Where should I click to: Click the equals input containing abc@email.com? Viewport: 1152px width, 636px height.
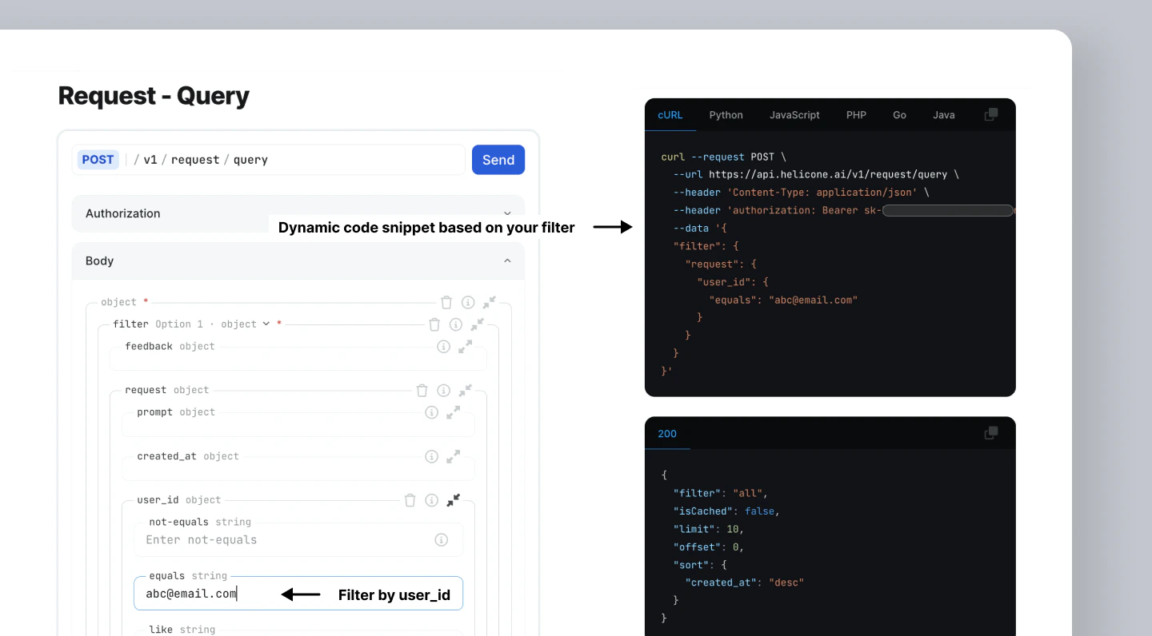pos(240,594)
